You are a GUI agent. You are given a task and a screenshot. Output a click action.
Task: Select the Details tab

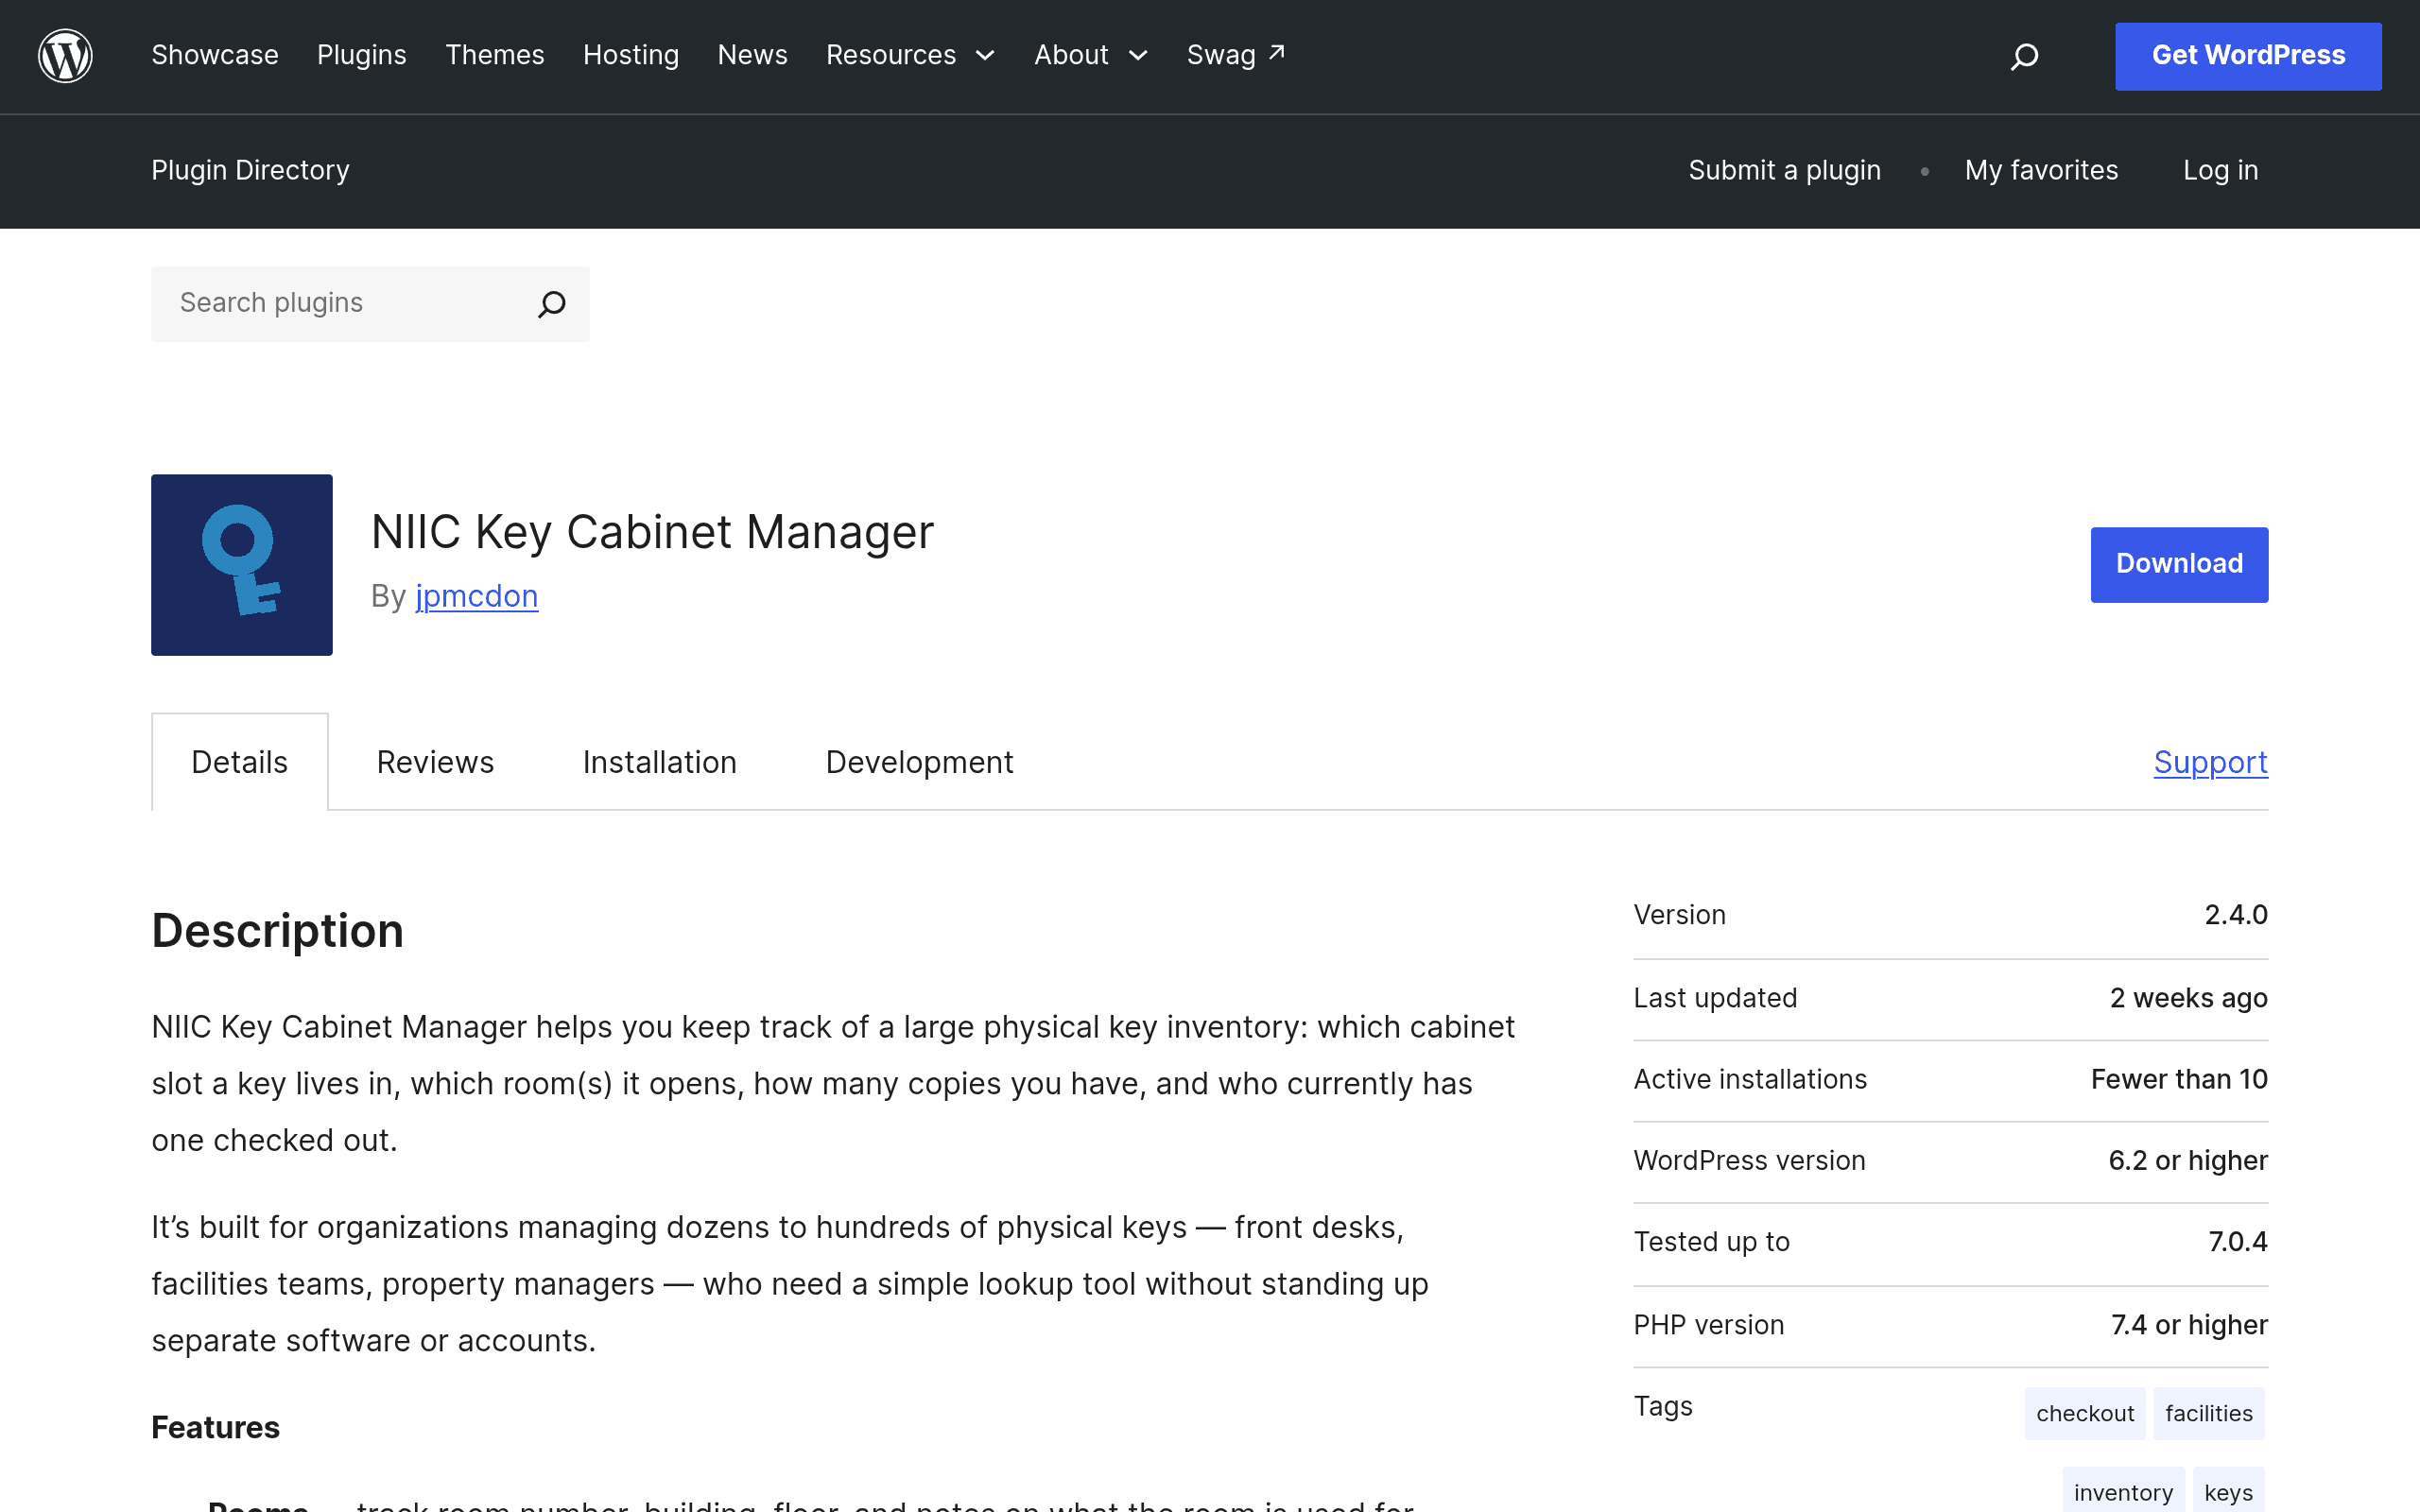(x=240, y=762)
